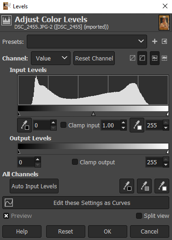
Task: Open the Channel Value dropdown
Action: (51, 58)
